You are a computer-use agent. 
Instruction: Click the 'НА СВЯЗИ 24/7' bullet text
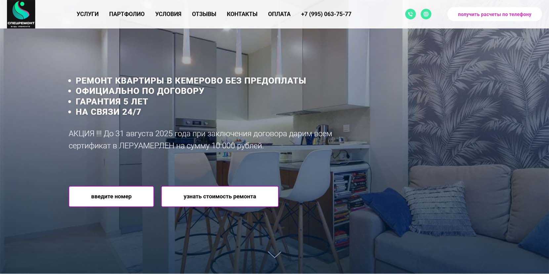click(x=108, y=112)
